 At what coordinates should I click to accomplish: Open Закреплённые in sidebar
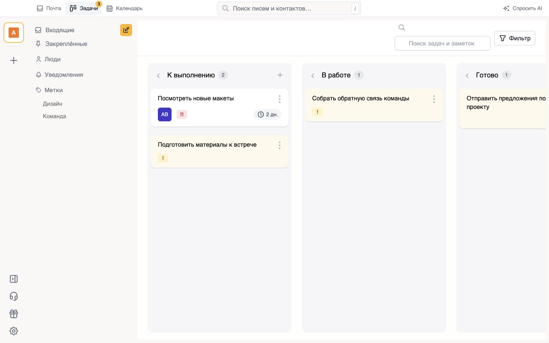(x=61, y=44)
